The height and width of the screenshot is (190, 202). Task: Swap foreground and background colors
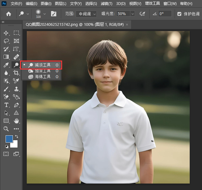point(17,136)
